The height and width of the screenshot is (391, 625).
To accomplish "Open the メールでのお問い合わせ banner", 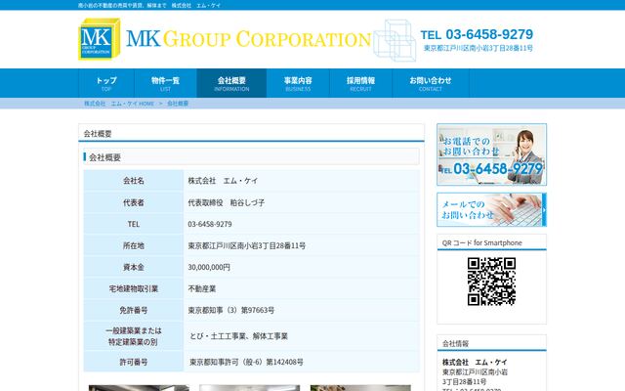I will [491, 209].
